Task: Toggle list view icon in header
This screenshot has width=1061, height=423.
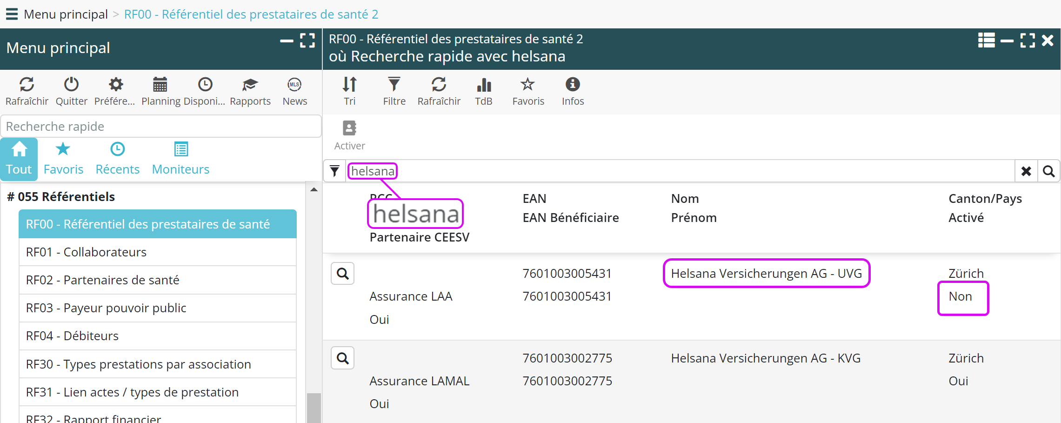Action: coord(986,40)
